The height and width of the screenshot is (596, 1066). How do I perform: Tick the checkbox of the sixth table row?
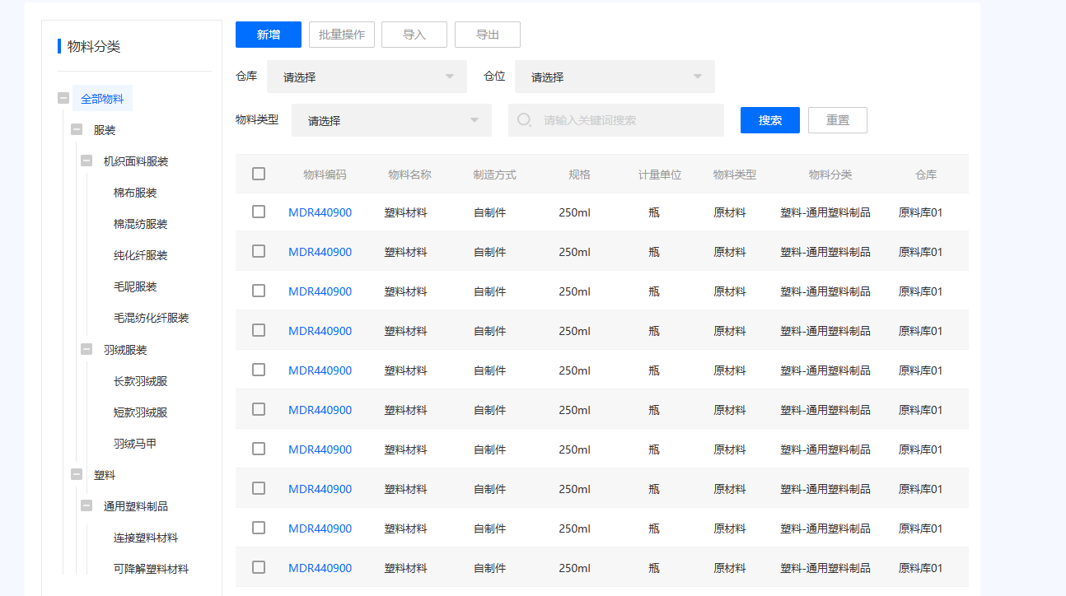click(259, 409)
